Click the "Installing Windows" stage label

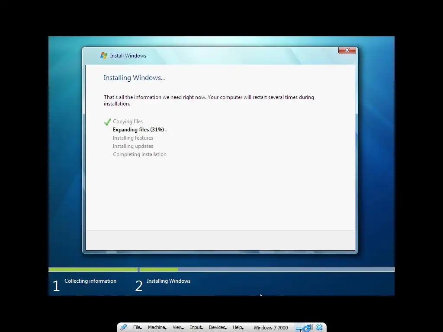coord(169,281)
